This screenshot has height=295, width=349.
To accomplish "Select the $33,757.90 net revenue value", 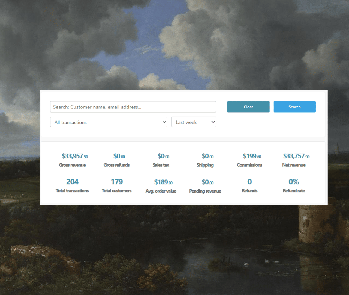I will 296,156.
